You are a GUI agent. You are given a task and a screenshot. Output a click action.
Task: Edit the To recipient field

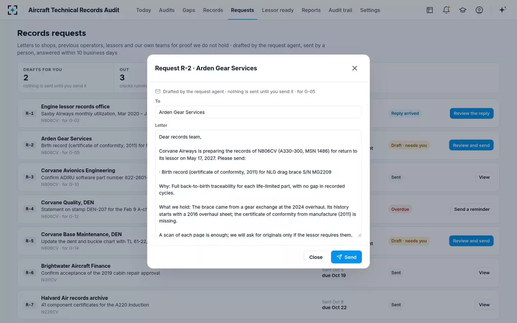(x=258, y=112)
